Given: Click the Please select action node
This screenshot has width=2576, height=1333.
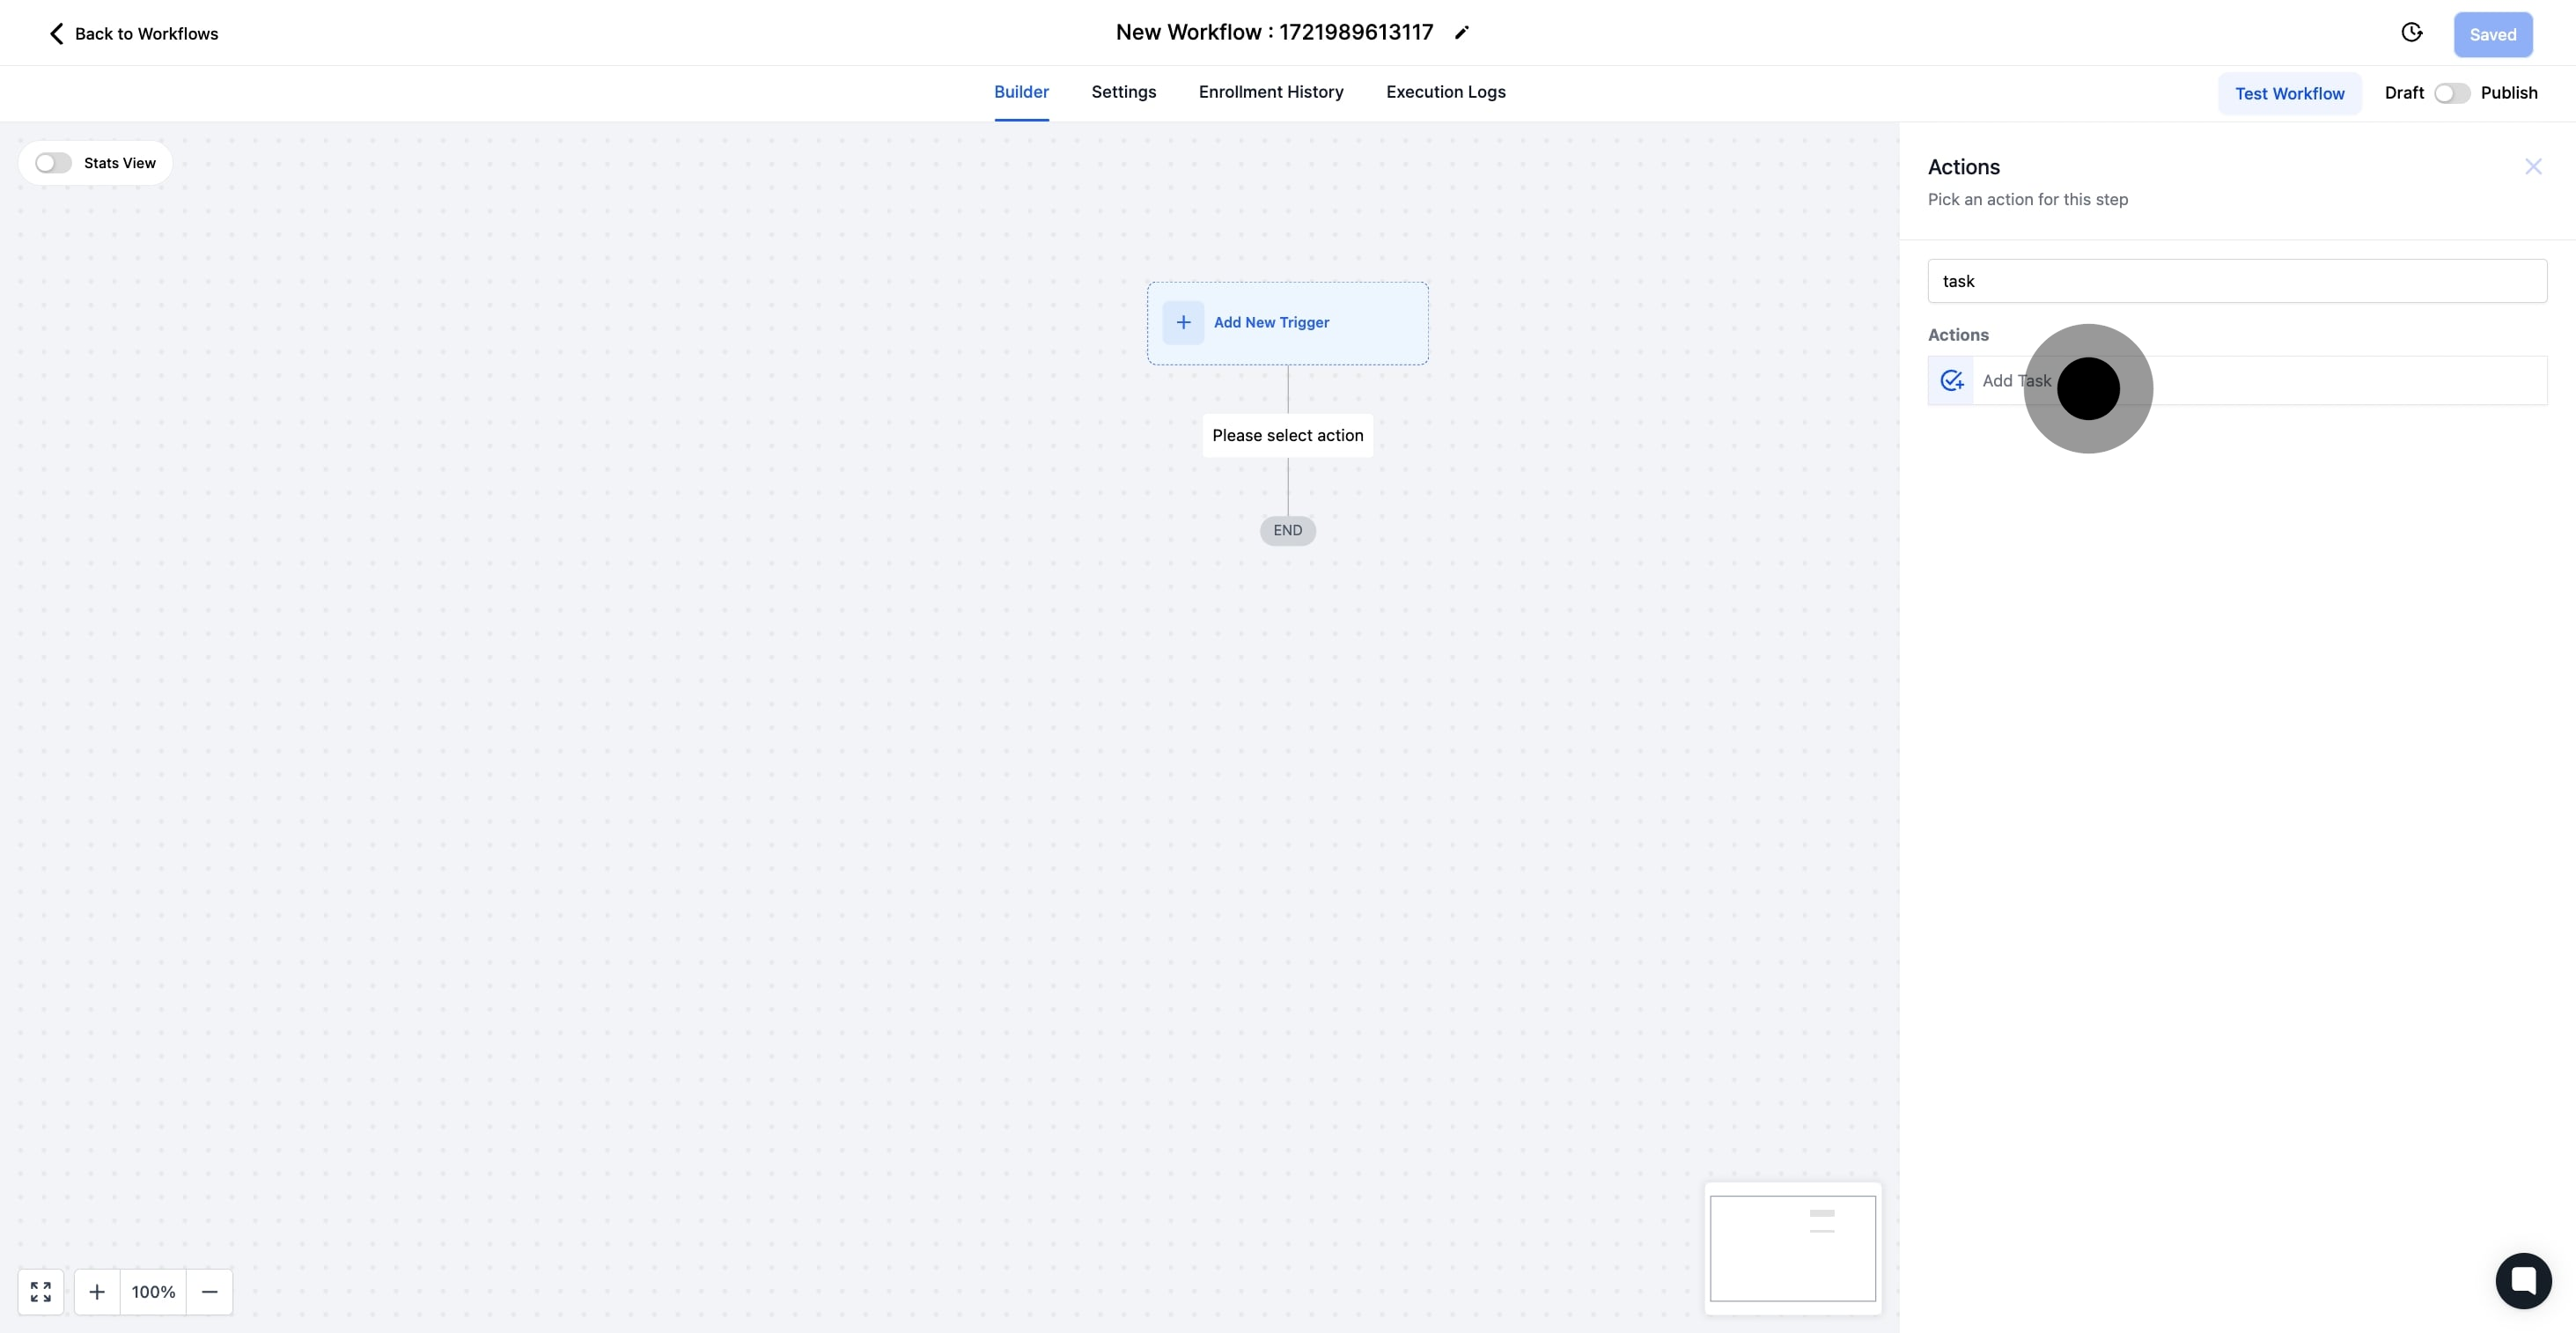Looking at the screenshot, I should point(1288,436).
